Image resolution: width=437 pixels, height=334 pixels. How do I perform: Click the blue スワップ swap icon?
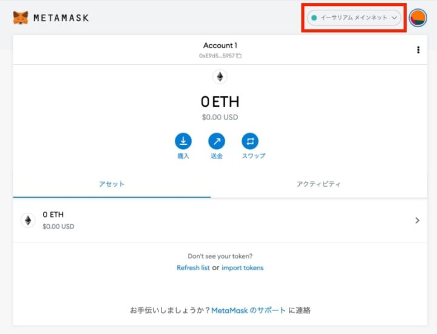click(250, 141)
